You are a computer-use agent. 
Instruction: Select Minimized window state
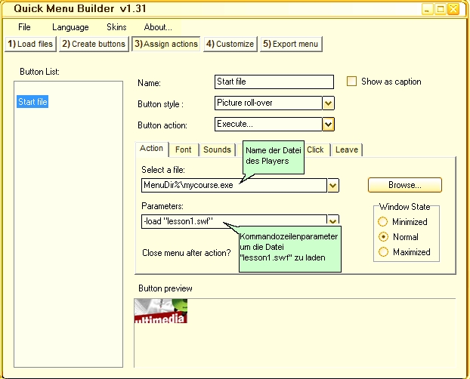click(x=383, y=222)
